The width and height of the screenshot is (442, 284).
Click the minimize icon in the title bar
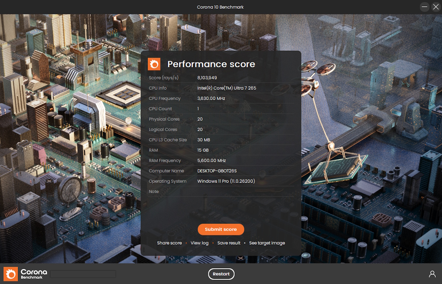click(424, 7)
